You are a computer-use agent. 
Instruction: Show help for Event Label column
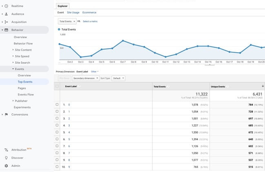79,86
